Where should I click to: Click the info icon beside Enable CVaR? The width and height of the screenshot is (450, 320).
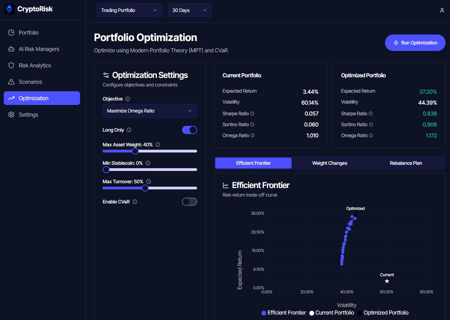(x=135, y=202)
